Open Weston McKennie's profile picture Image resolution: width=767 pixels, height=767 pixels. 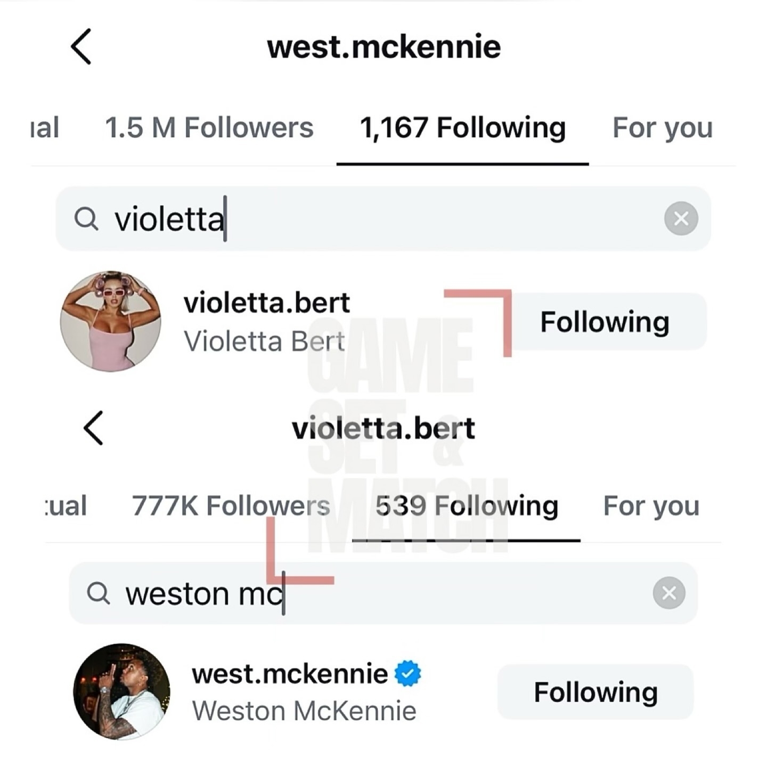point(122,691)
